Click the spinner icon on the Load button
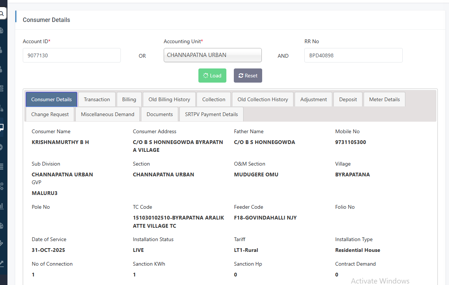This screenshot has height=285, width=449. (205, 76)
